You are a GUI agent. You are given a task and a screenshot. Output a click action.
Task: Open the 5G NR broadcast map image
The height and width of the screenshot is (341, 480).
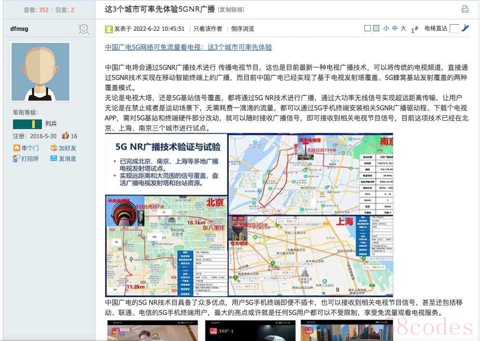click(x=249, y=215)
